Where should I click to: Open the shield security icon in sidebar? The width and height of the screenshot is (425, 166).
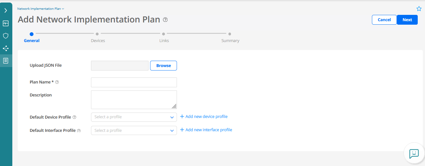6,36
